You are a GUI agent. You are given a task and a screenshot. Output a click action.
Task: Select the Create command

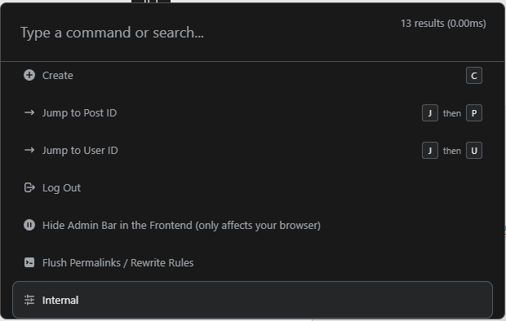(x=253, y=76)
